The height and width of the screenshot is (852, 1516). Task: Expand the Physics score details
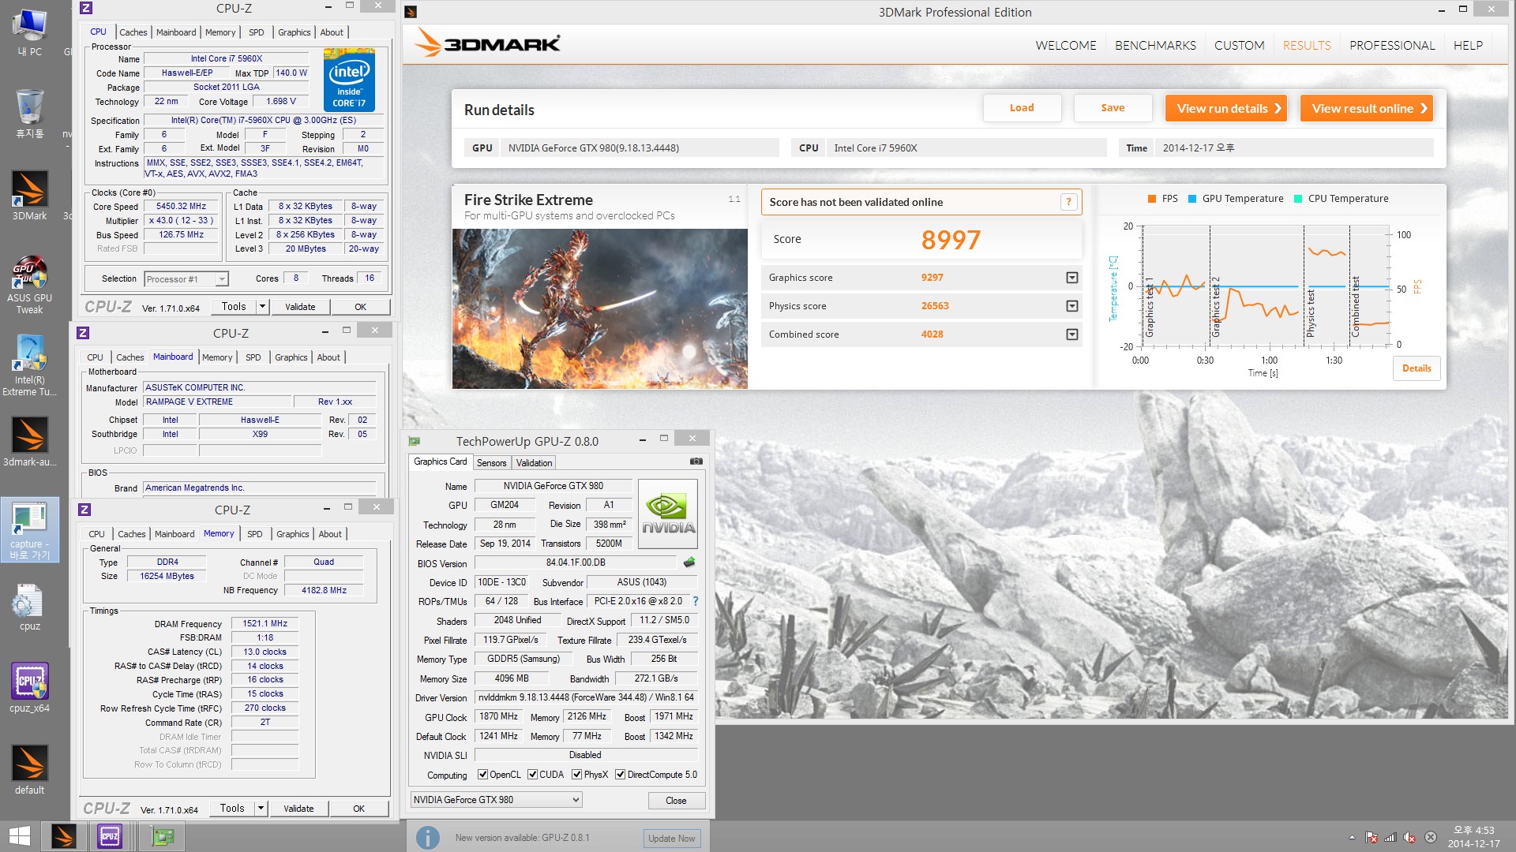[x=1071, y=306]
